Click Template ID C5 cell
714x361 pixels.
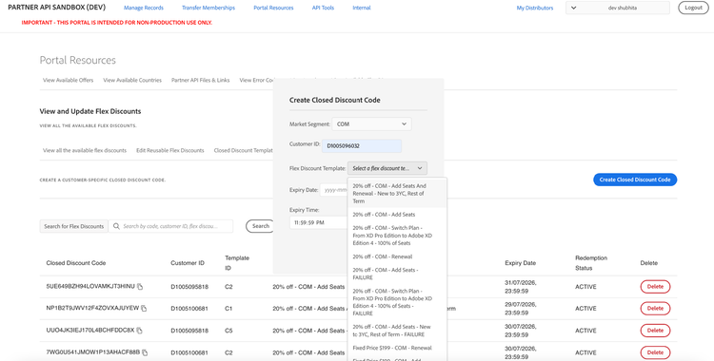228,331
